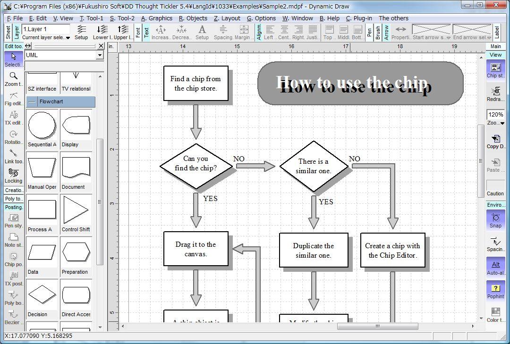Increase the font size
This screenshot has height=344, width=510.
tap(161, 33)
